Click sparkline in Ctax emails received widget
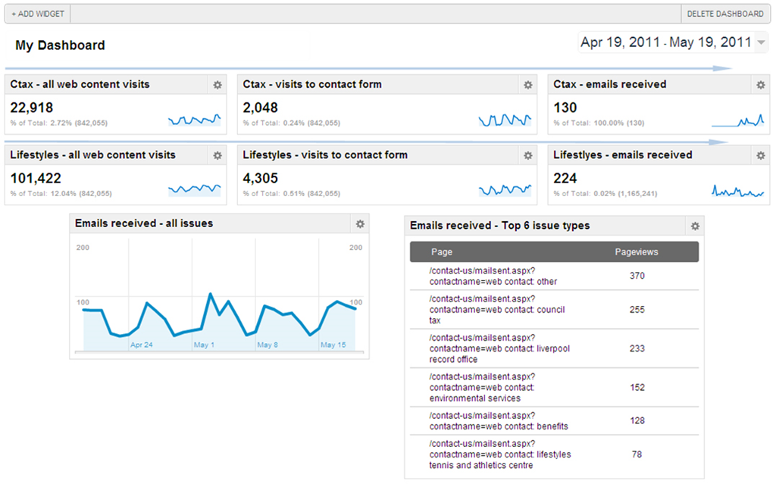Screen dimensions: 776x487 click(x=737, y=120)
